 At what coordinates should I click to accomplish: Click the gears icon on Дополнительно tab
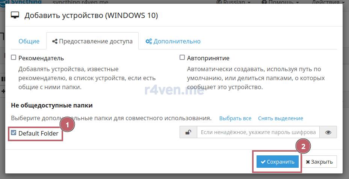point(149,41)
